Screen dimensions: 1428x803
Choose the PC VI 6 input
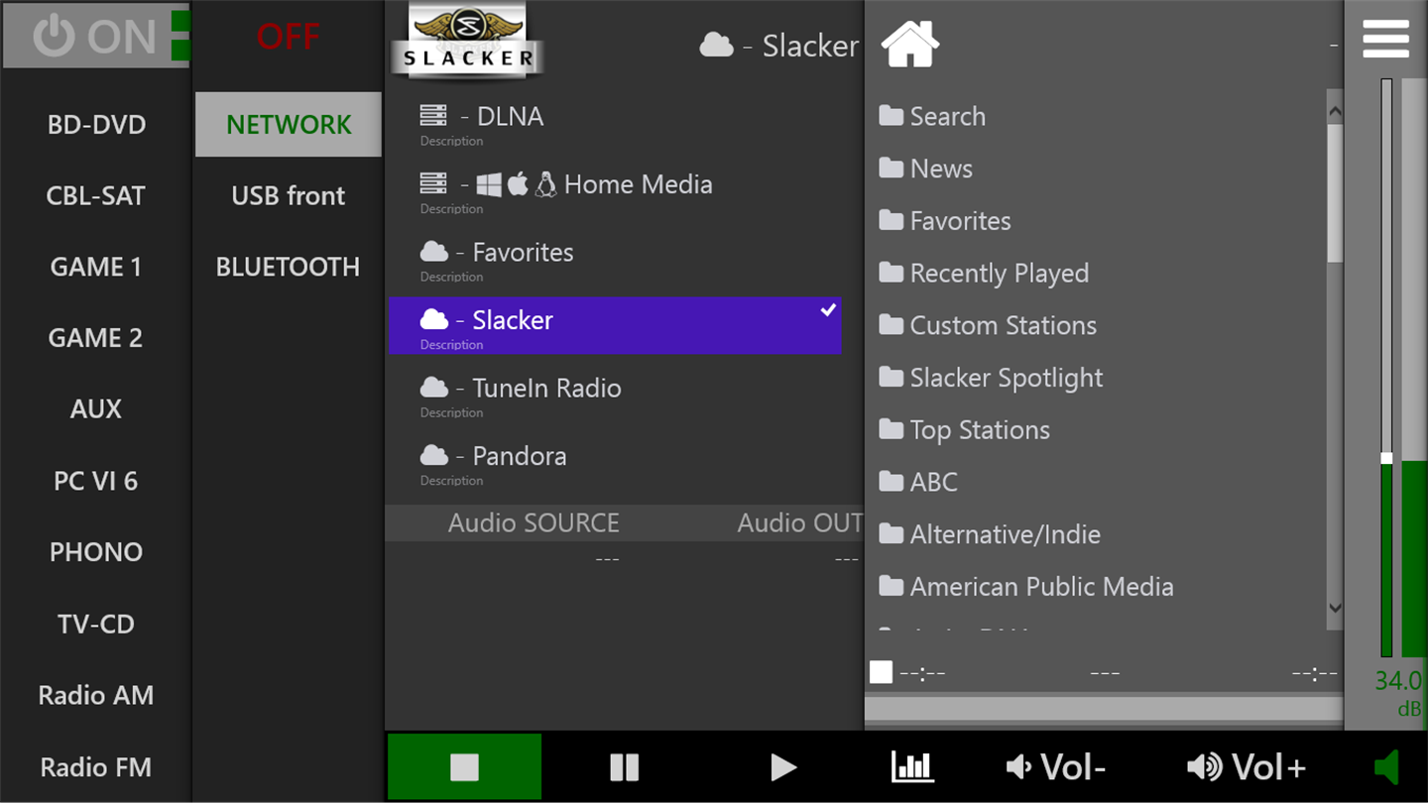click(x=96, y=481)
